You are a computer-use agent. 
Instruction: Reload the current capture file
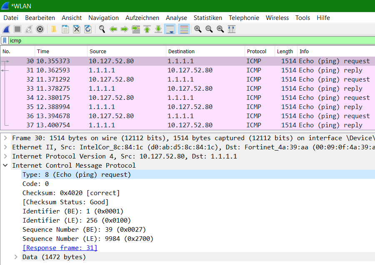tap(87, 29)
